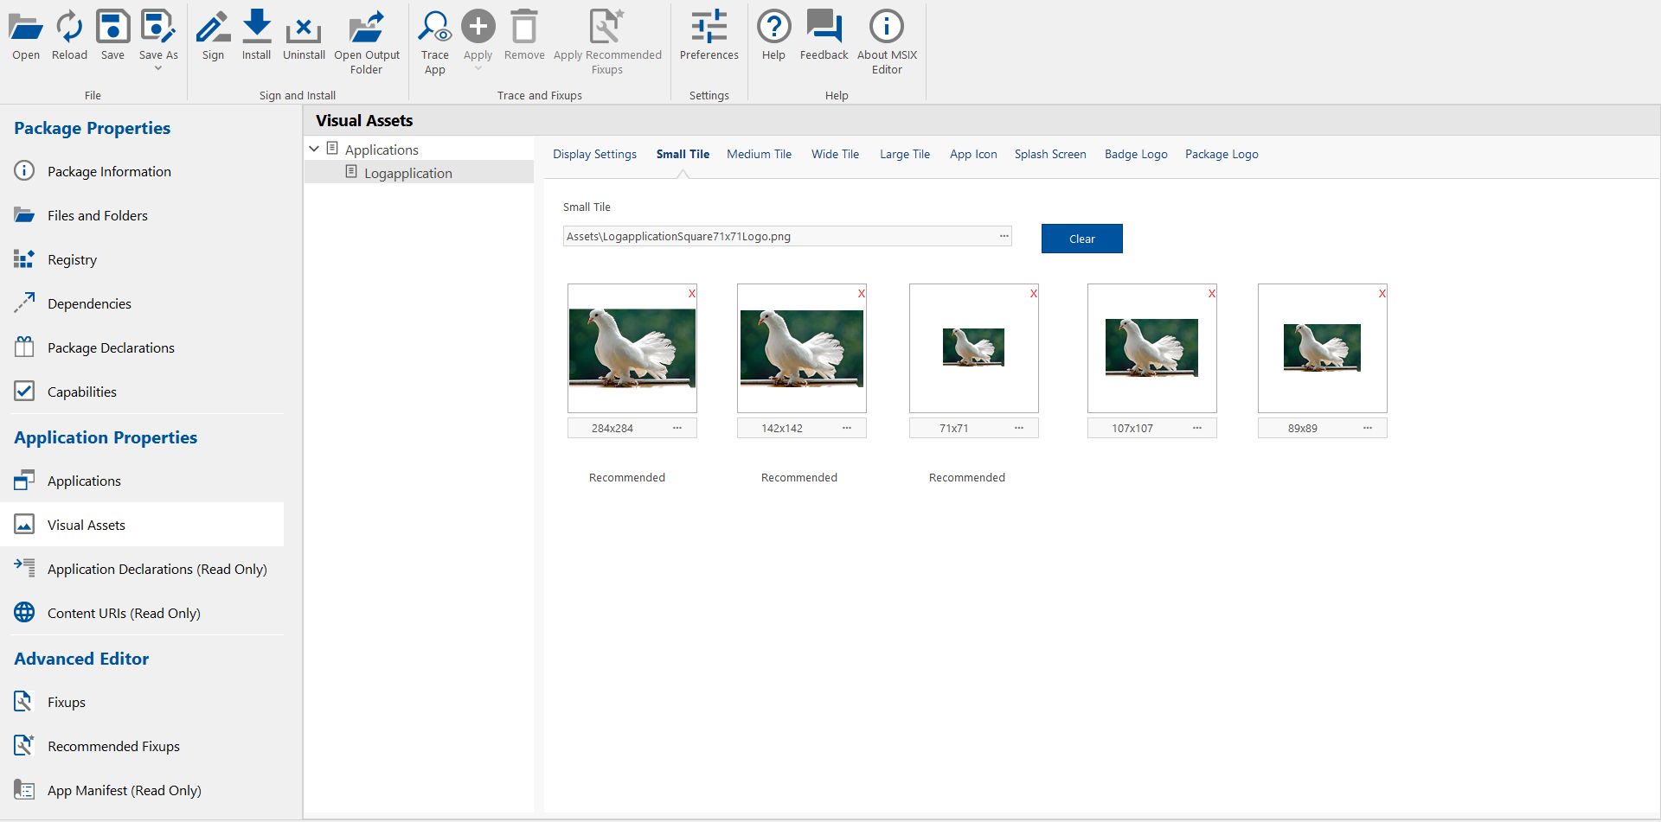The image size is (1661, 822).
Task: Switch to the Splash Screen tab
Action: pyautogui.click(x=1049, y=154)
